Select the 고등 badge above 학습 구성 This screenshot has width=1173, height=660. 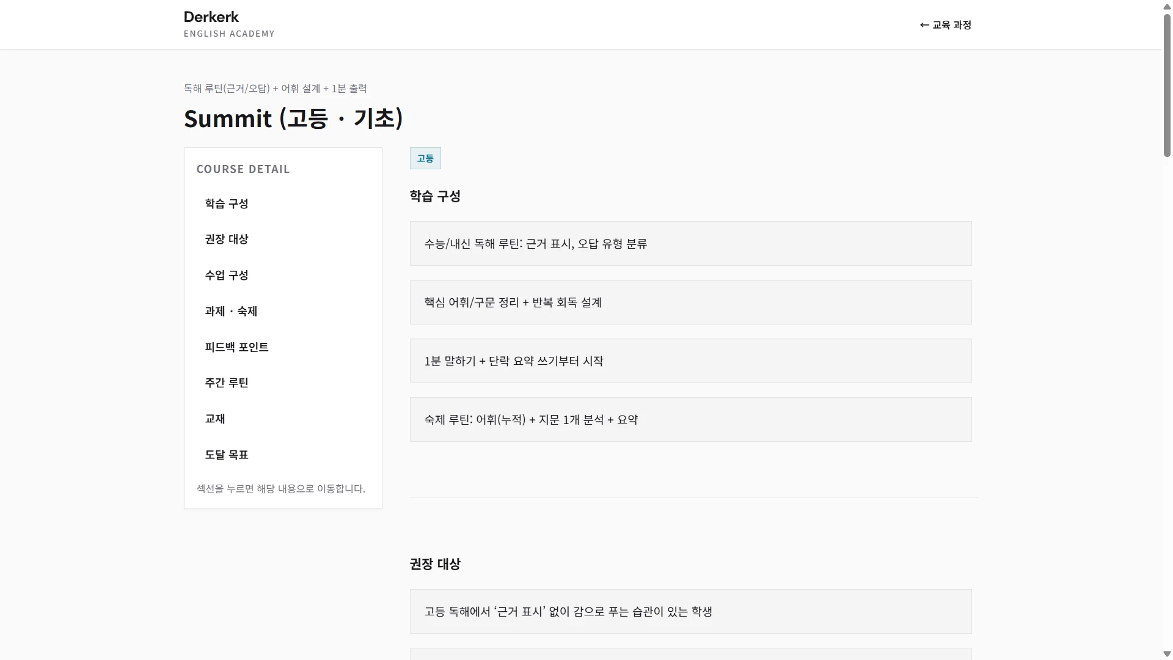425,158
